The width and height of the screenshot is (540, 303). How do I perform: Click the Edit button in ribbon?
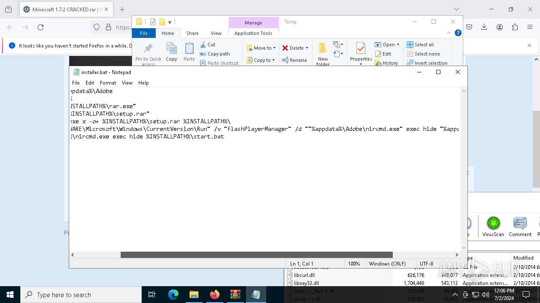tap(383, 54)
